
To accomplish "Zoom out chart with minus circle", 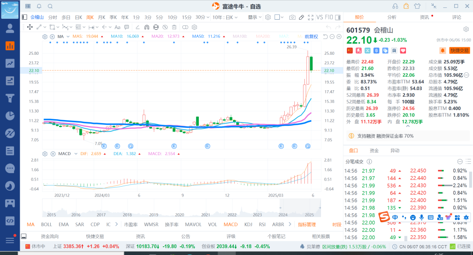I will pos(332,36).
